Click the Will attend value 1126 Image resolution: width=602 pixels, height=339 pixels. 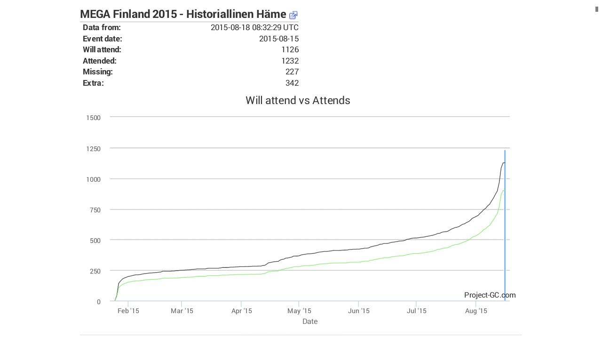[290, 49]
